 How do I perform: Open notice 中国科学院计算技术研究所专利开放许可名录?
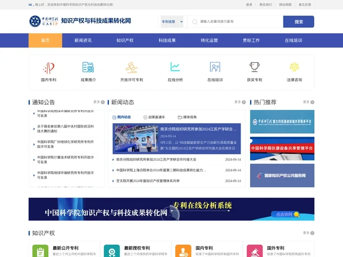pos(65,159)
